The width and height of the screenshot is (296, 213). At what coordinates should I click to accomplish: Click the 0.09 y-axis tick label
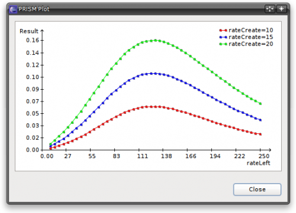point(33,89)
